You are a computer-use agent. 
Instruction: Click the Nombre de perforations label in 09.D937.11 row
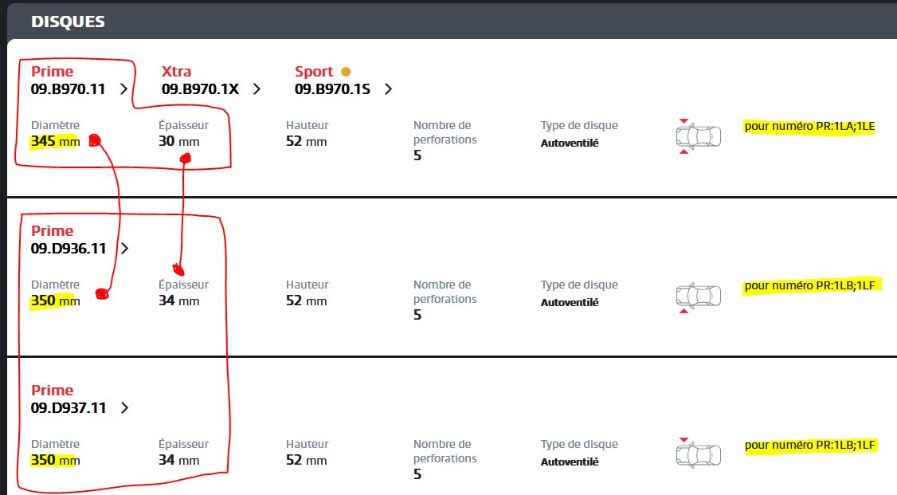(445, 451)
